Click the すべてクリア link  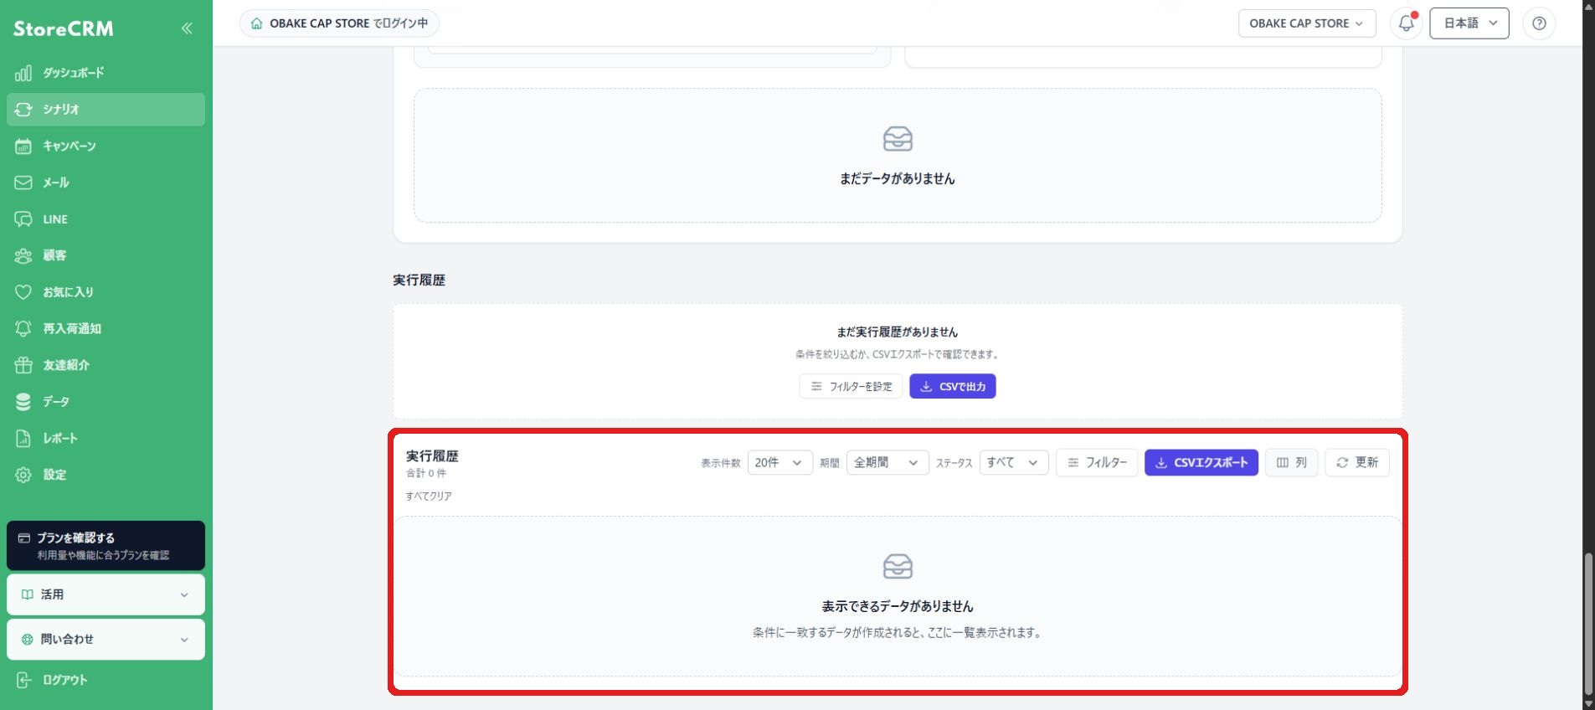(429, 496)
